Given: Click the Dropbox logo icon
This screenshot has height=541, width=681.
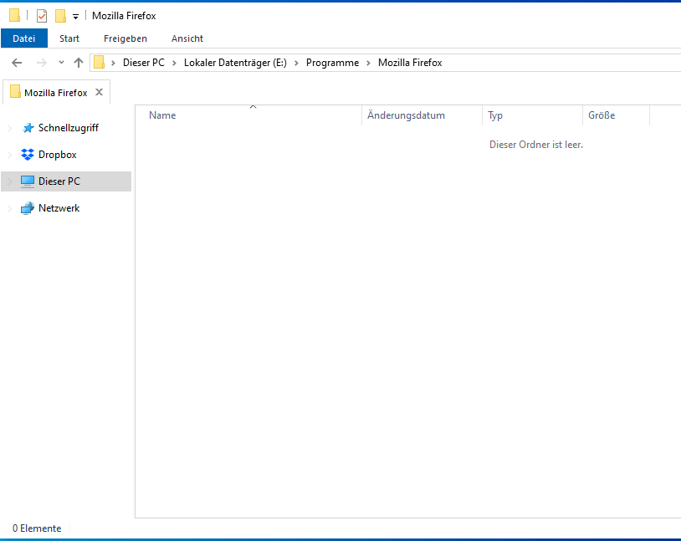Looking at the screenshot, I should 28,155.
